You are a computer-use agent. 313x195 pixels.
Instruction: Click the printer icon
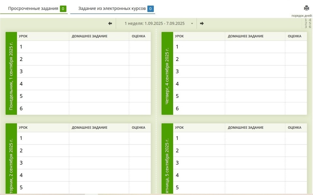(x=306, y=8)
